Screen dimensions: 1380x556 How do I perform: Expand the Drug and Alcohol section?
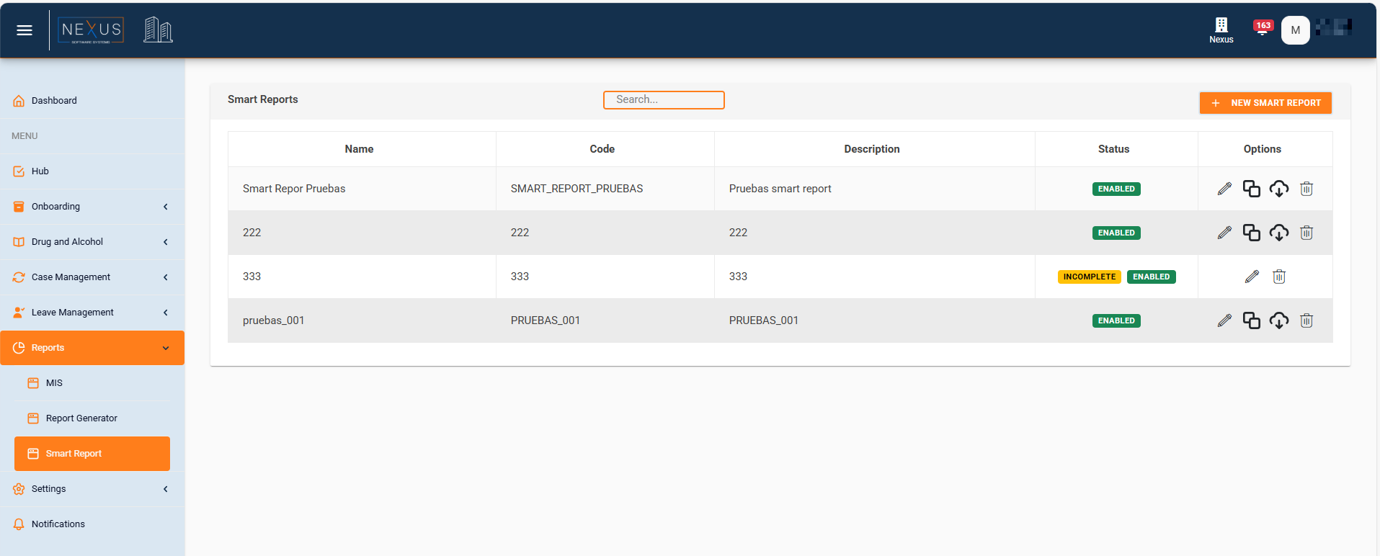(92, 242)
